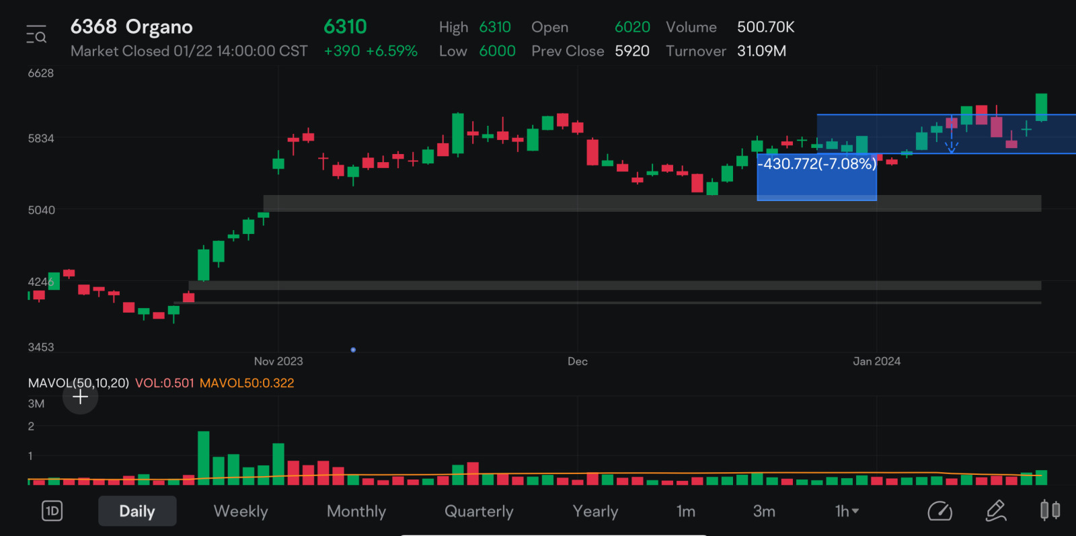Switch to the Monthly timeframe
Viewport: 1076px width, 536px height.
tap(356, 511)
